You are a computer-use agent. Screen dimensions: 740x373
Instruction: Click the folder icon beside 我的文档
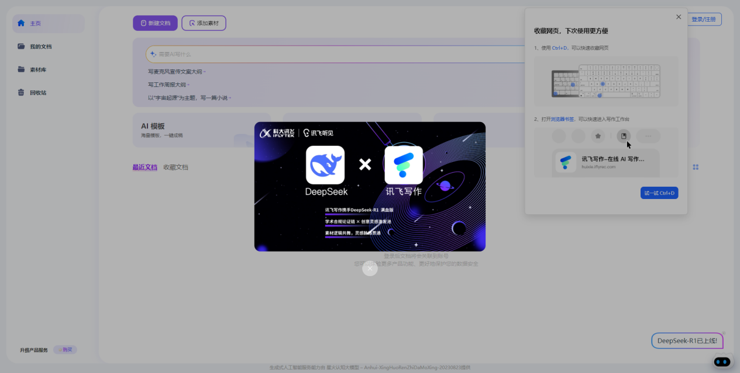(21, 46)
